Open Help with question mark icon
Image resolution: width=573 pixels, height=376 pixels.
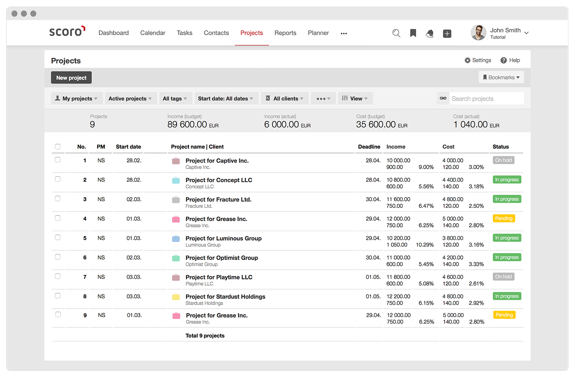[x=510, y=60]
